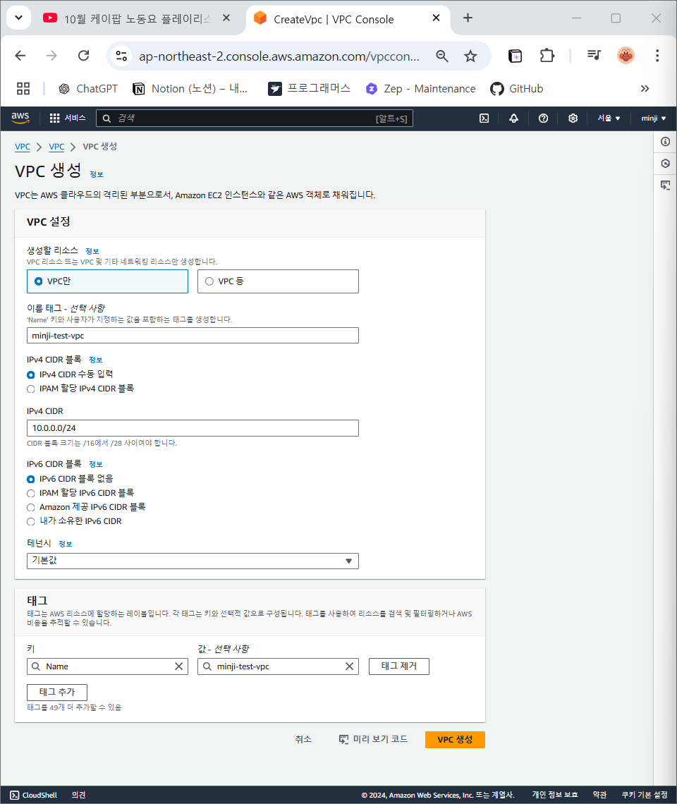Open the info panel icon on right sidebar

tap(665, 142)
